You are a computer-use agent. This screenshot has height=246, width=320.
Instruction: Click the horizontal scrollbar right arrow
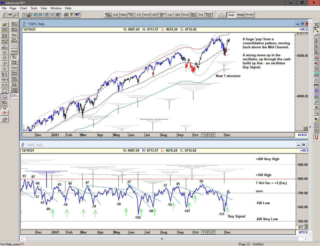pos(305,239)
